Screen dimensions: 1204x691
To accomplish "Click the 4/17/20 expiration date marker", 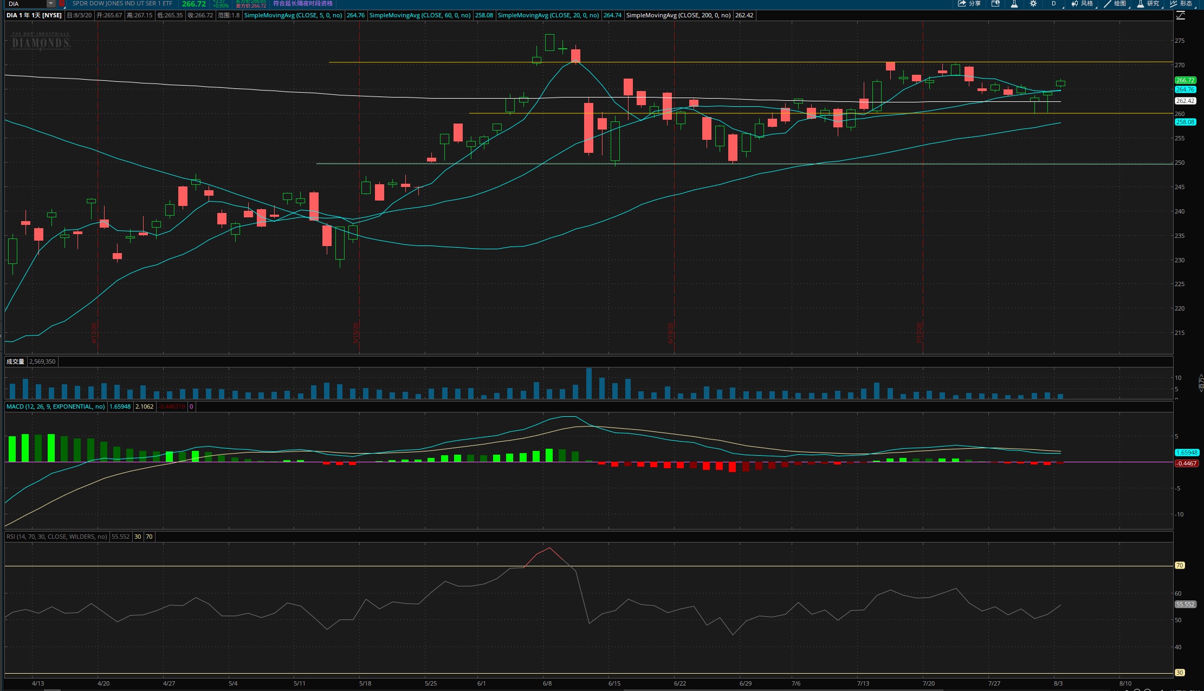I will tap(94, 333).
